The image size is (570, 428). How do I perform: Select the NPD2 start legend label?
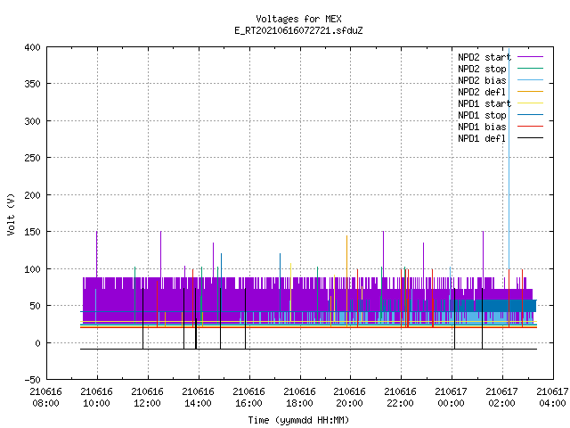click(x=484, y=57)
